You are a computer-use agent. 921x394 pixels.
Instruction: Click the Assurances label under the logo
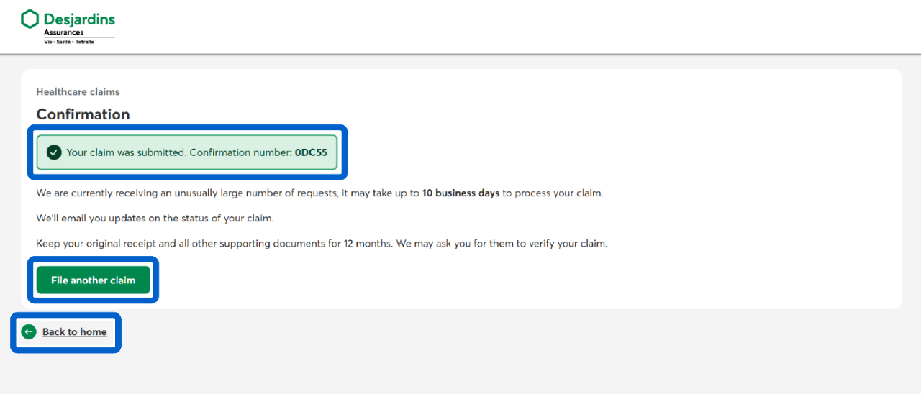pos(63,32)
